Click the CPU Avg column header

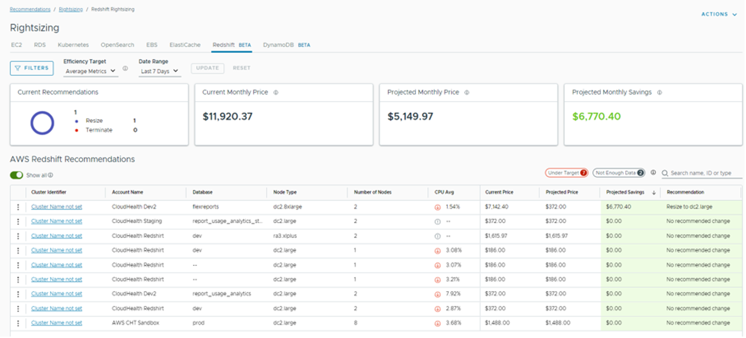pyautogui.click(x=444, y=192)
